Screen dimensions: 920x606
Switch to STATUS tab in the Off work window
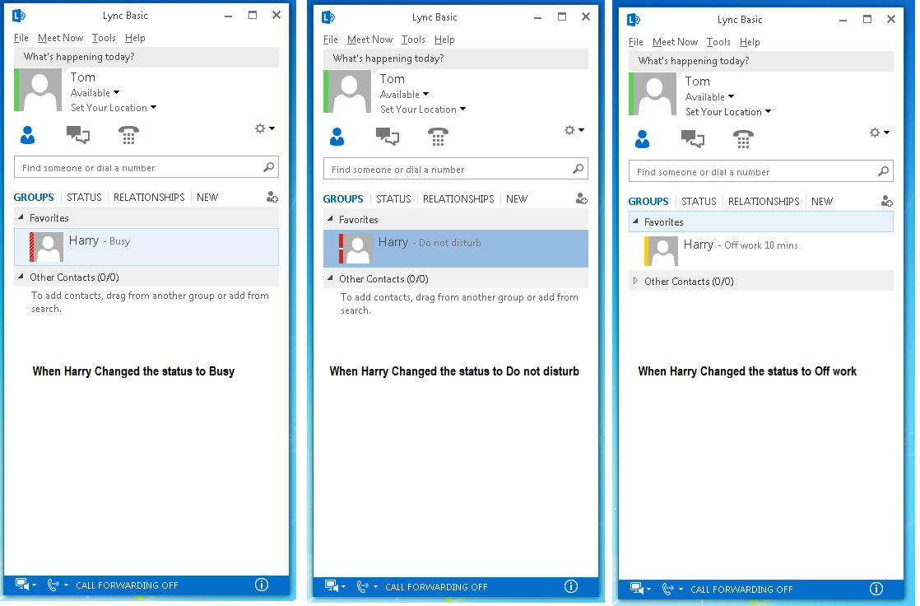[x=699, y=202]
